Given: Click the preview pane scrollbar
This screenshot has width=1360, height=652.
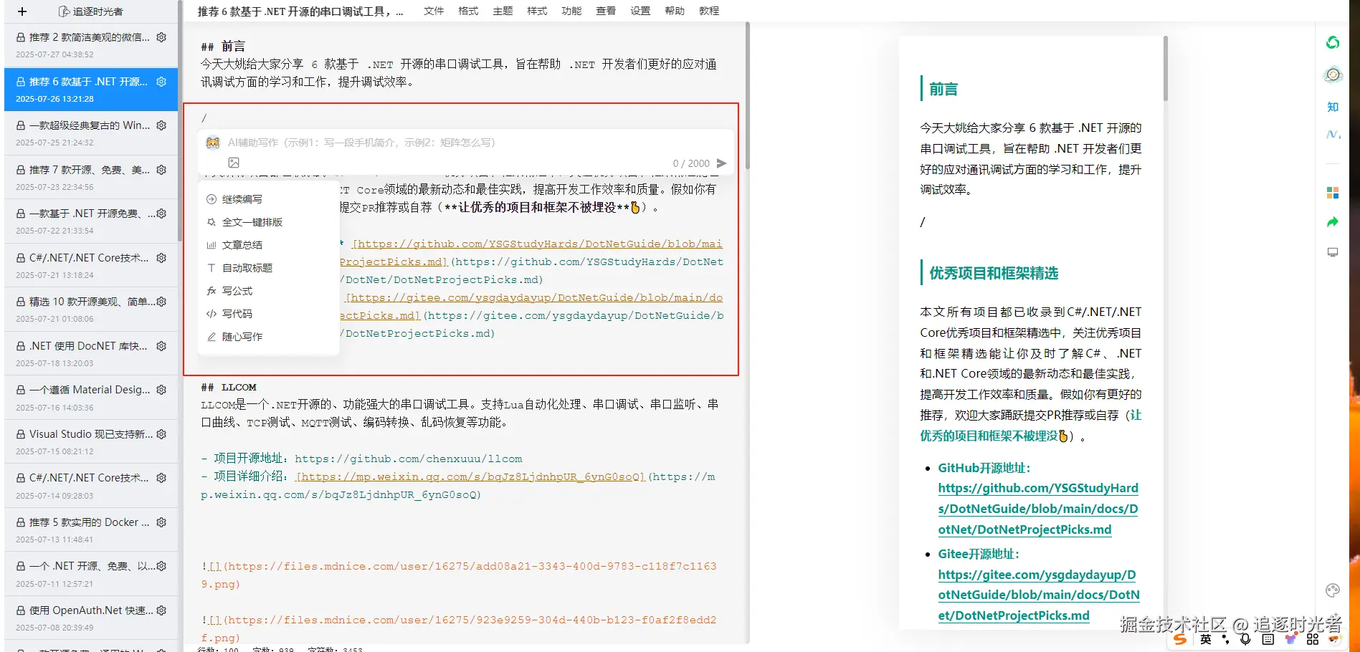Looking at the screenshot, I should click(x=1165, y=68).
